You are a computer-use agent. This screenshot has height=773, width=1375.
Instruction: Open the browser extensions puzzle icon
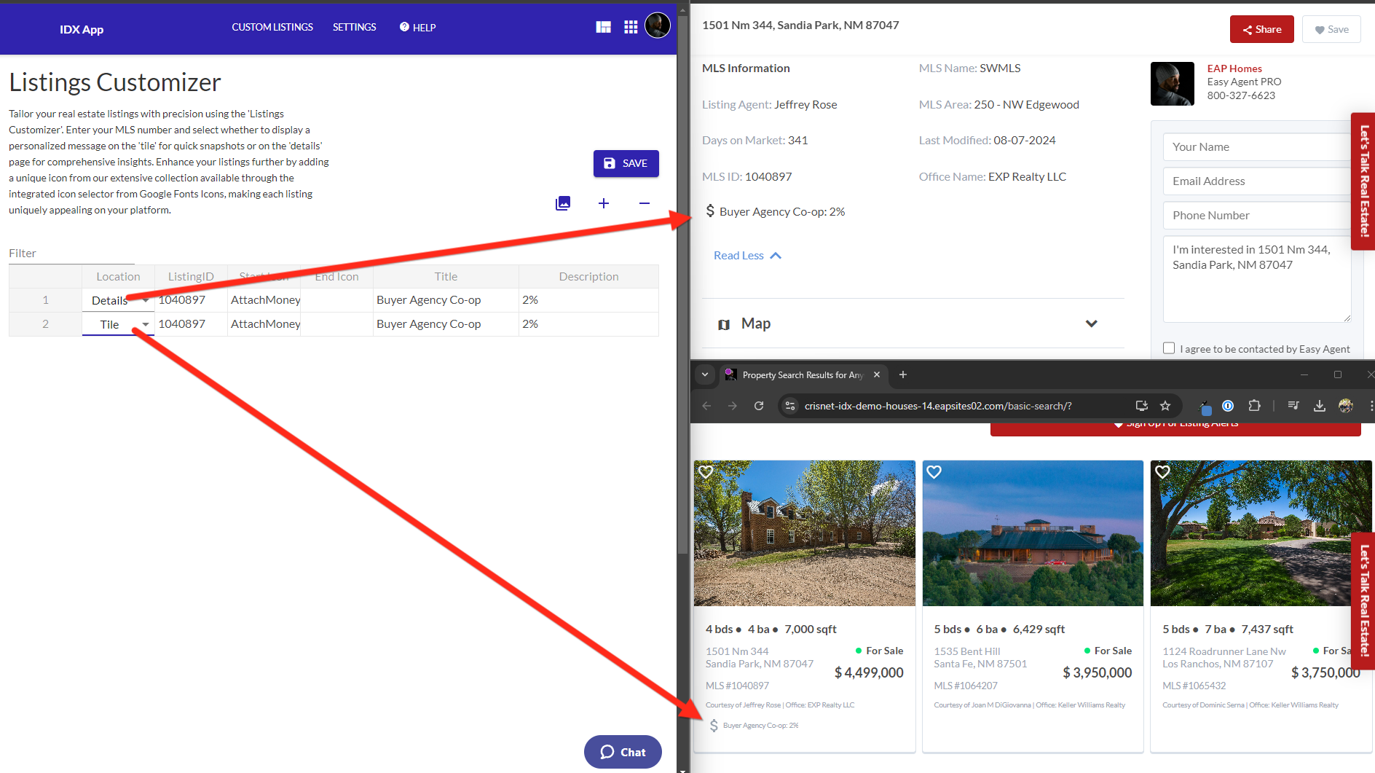[x=1254, y=406]
